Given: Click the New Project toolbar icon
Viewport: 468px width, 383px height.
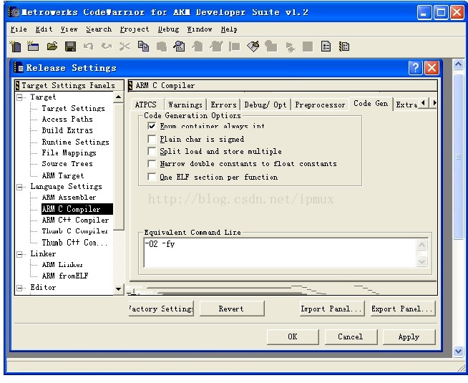Looking at the screenshot, I should [x=16, y=47].
